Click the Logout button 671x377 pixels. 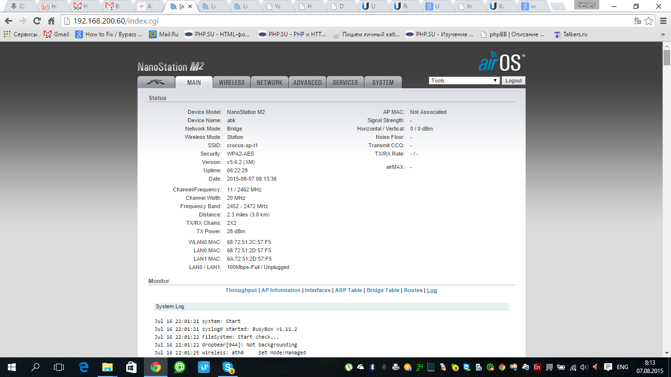coord(513,81)
